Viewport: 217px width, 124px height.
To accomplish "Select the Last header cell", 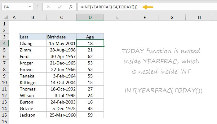I will (x=33, y=37).
